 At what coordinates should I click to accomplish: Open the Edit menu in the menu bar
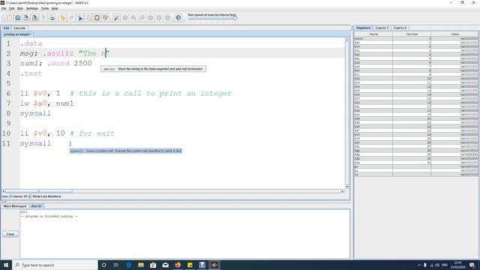[x=12, y=8]
